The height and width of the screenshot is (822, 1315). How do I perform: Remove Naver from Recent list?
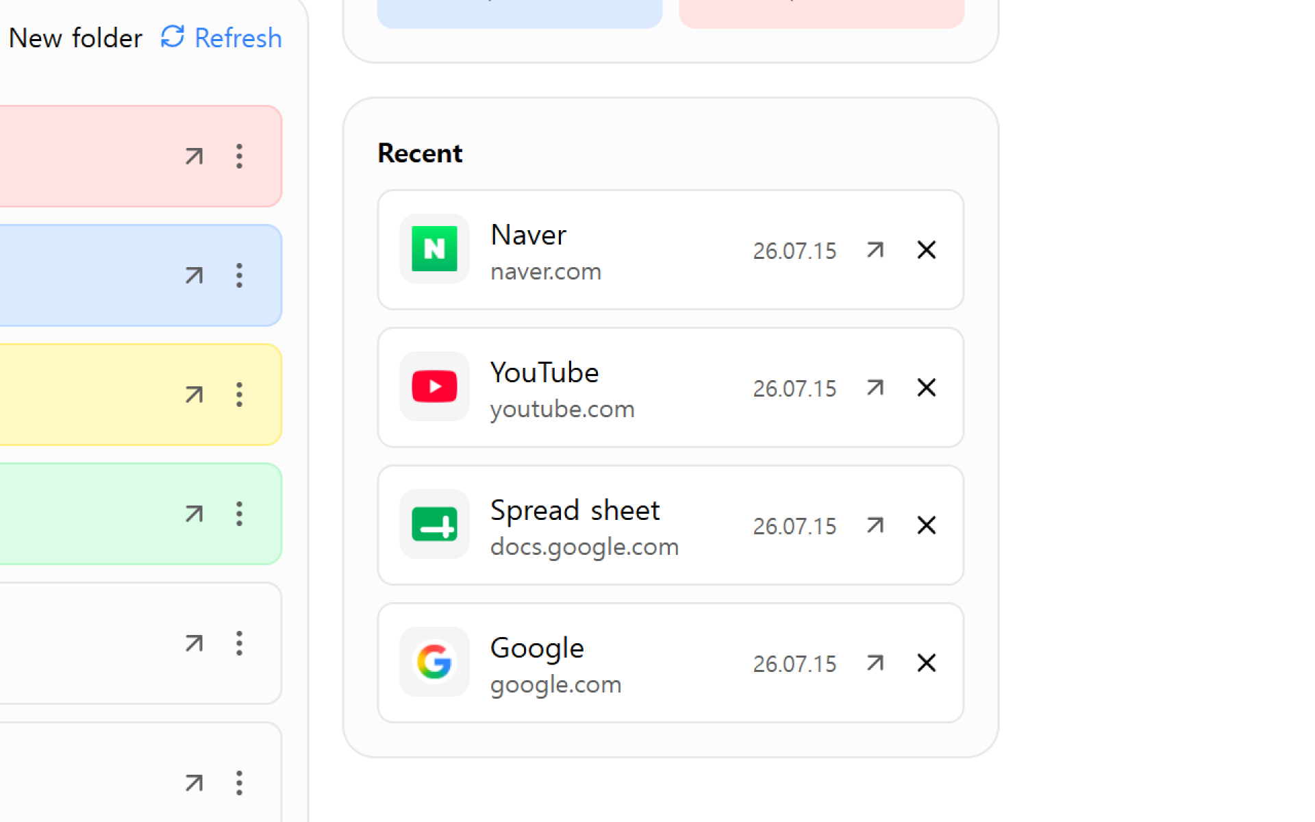pos(927,250)
